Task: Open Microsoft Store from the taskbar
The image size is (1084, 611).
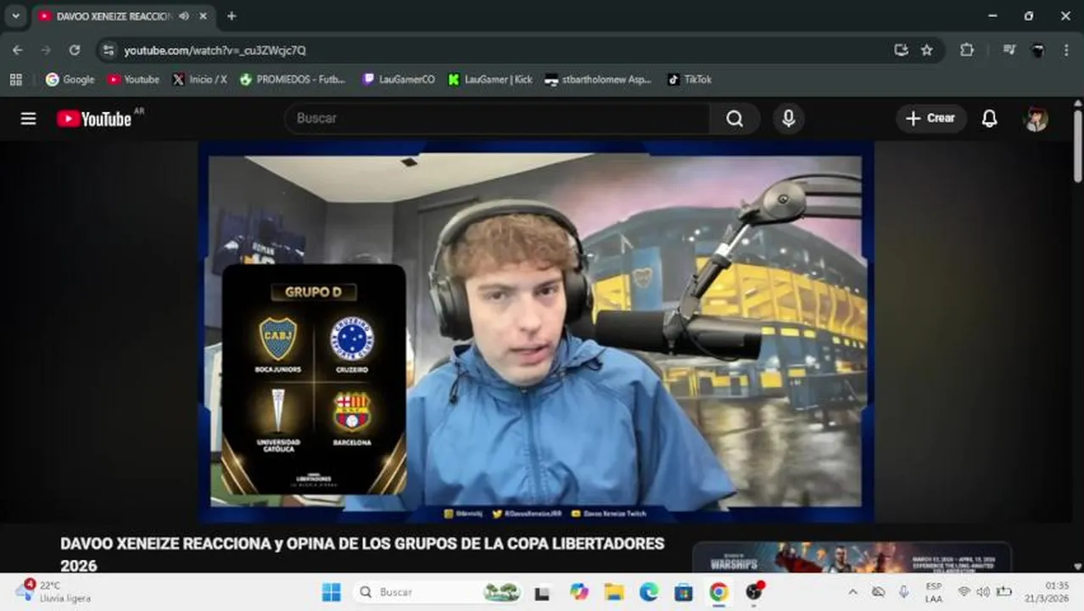Action: pos(684,591)
